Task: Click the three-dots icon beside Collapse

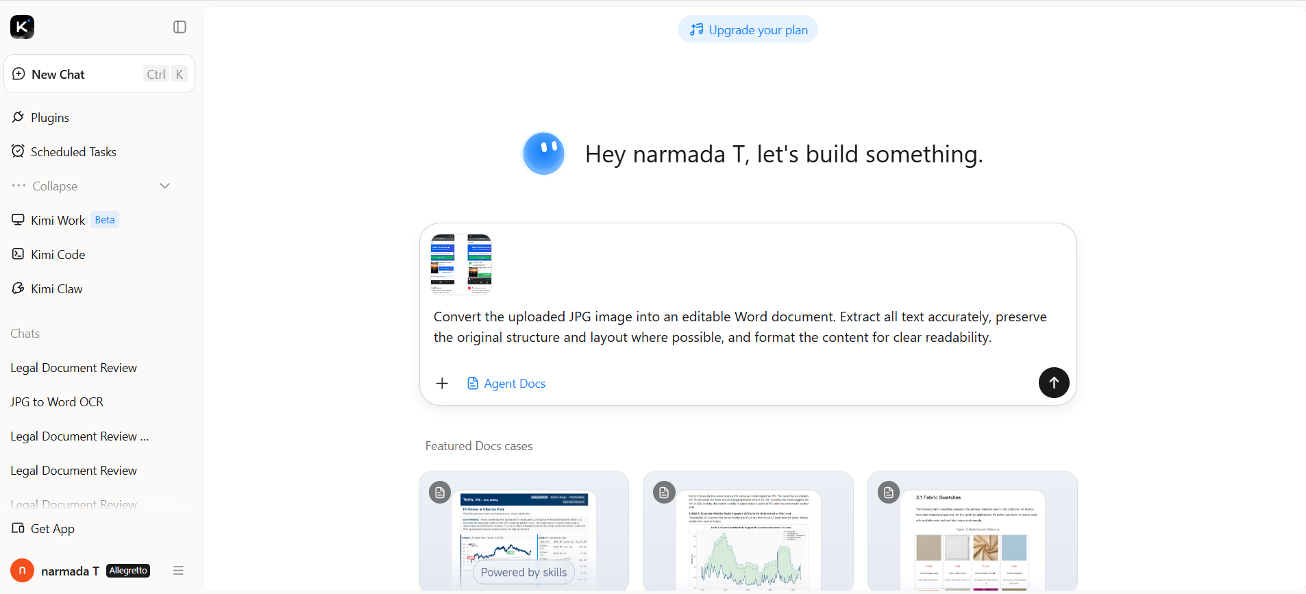Action: pyautogui.click(x=19, y=186)
